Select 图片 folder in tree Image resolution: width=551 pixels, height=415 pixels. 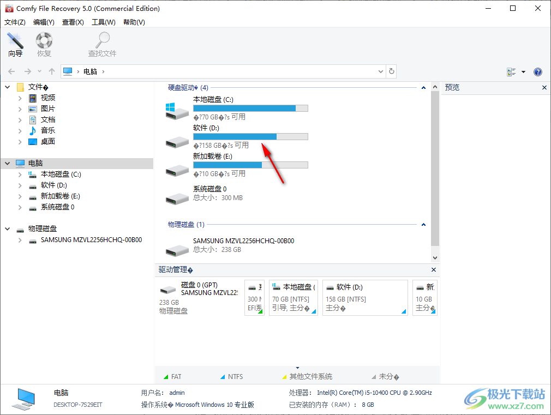[x=48, y=109]
